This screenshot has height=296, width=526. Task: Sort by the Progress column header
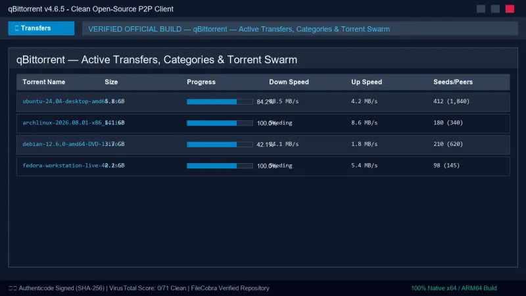click(x=201, y=82)
